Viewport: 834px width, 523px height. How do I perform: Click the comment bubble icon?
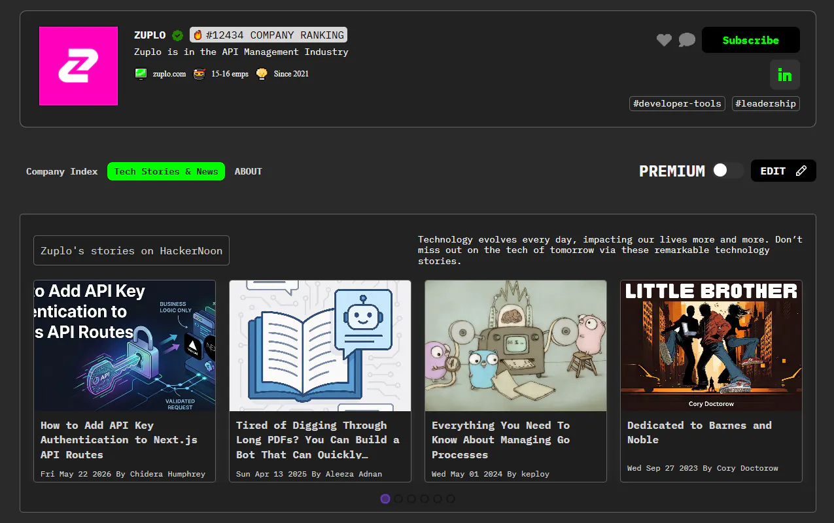click(687, 41)
